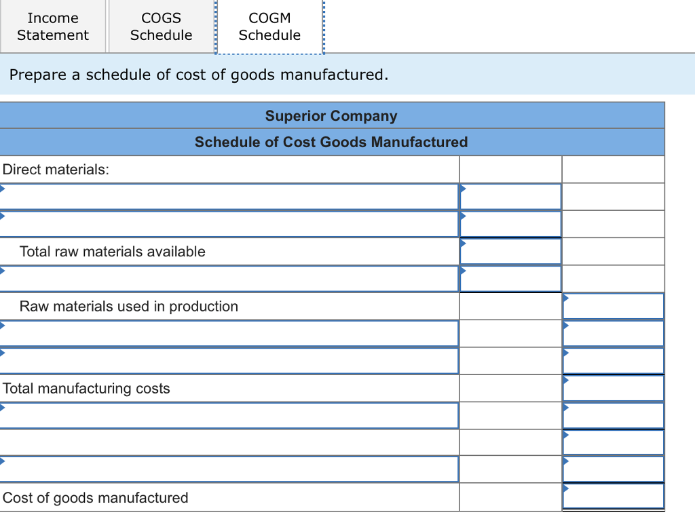This screenshot has width=695, height=521.
Task: Select the COGM Schedule tab
Action: pyautogui.click(x=269, y=26)
